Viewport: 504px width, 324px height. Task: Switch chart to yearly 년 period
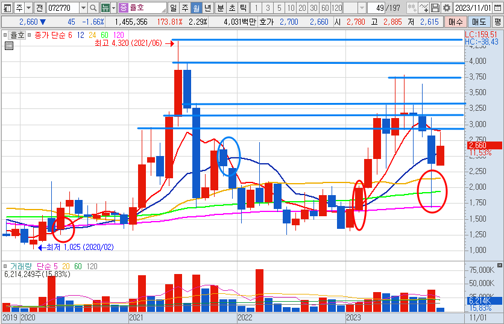pyautogui.click(x=207, y=8)
